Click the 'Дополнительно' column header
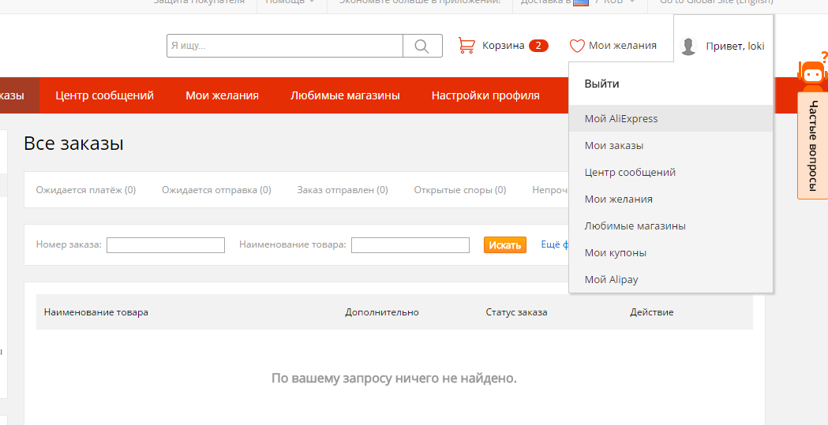The height and width of the screenshot is (425, 828). pyautogui.click(x=382, y=312)
